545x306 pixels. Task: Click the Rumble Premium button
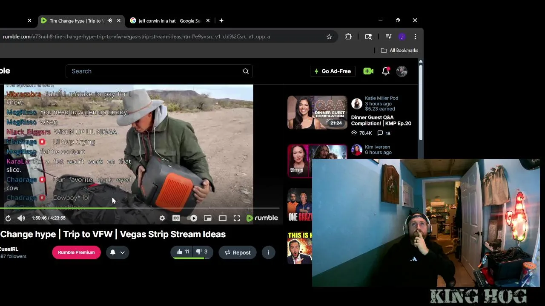(x=76, y=252)
